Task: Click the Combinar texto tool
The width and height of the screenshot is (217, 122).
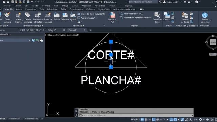Action: [157, 18]
